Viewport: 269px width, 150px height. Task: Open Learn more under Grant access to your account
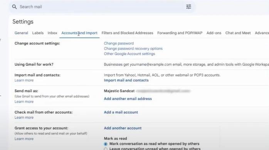24,139
